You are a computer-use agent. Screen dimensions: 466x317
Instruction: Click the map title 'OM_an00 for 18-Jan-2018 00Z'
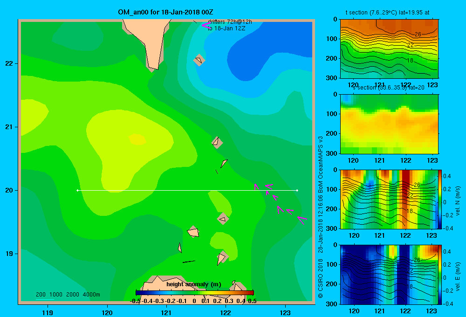pyautogui.click(x=165, y=12)
